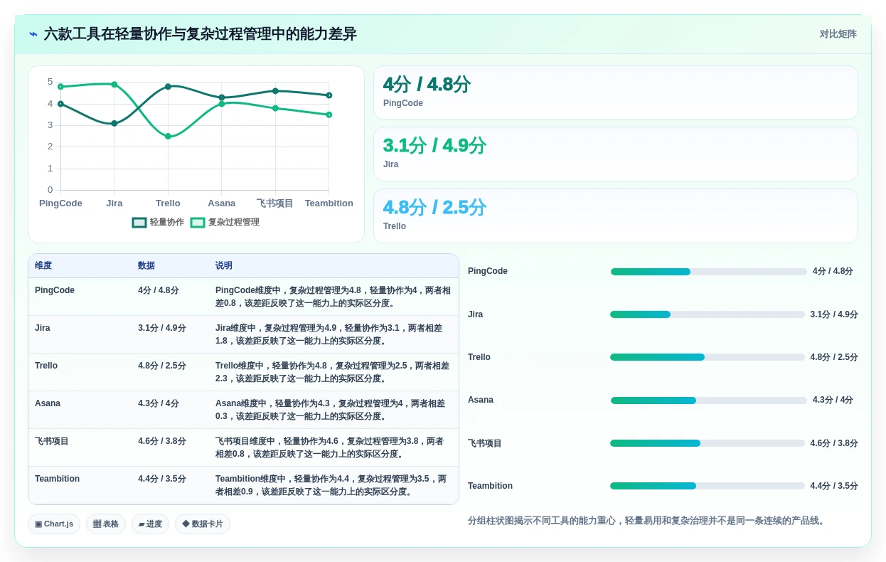Click the 飞书项目 label on the chart axis
886x562 pixels.
[x=275, y=203]
